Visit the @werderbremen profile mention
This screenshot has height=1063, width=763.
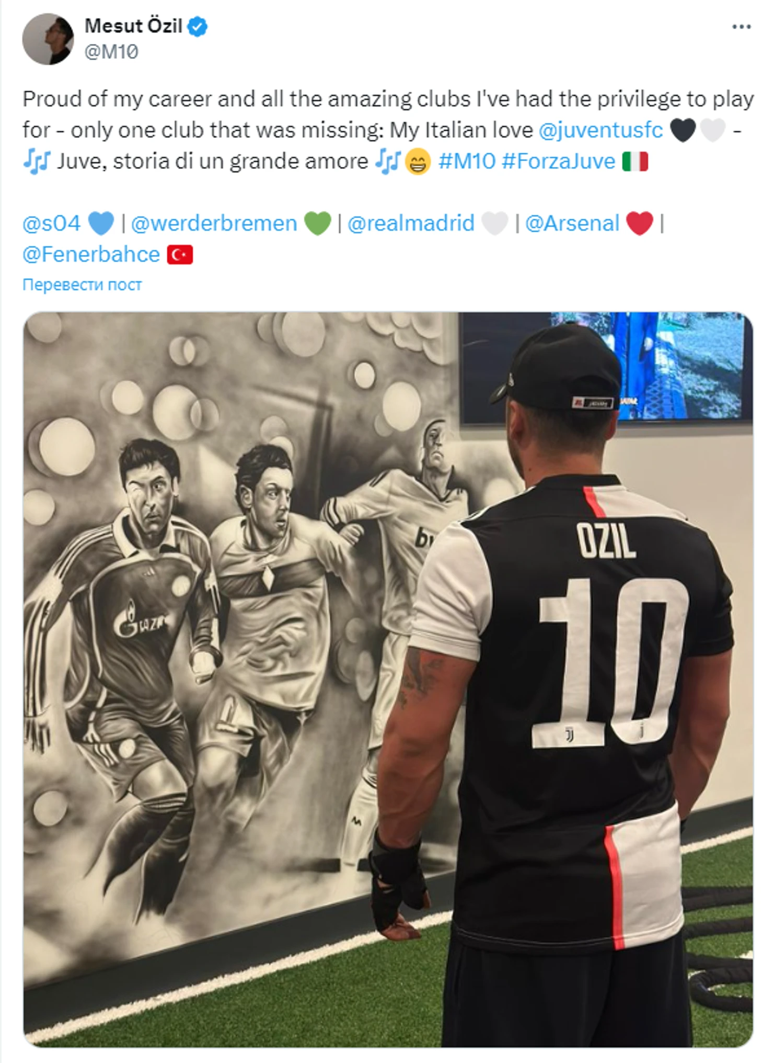214,223
